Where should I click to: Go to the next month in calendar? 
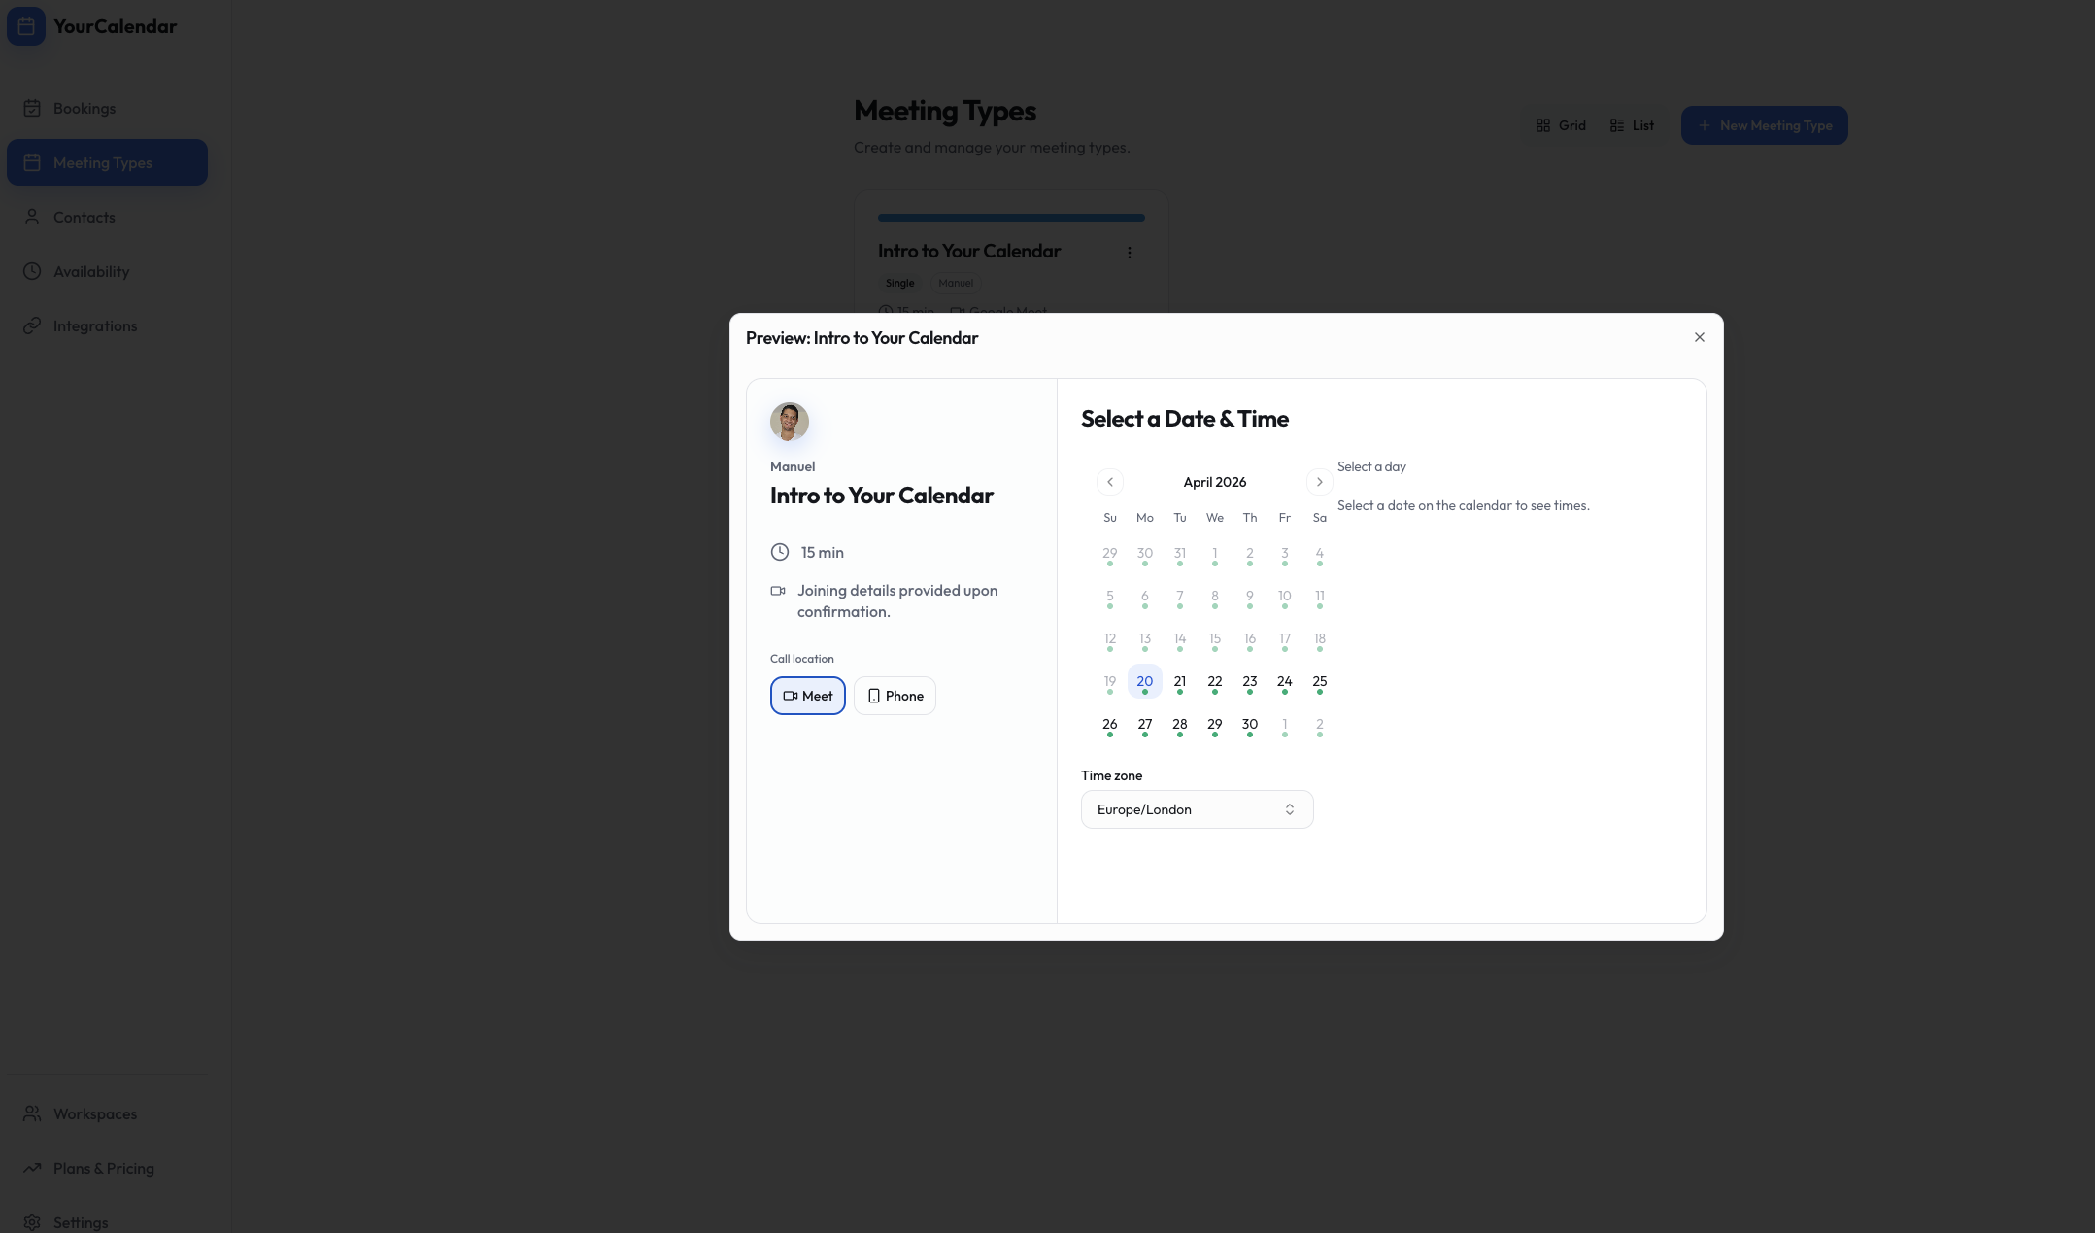[1319, 482]
